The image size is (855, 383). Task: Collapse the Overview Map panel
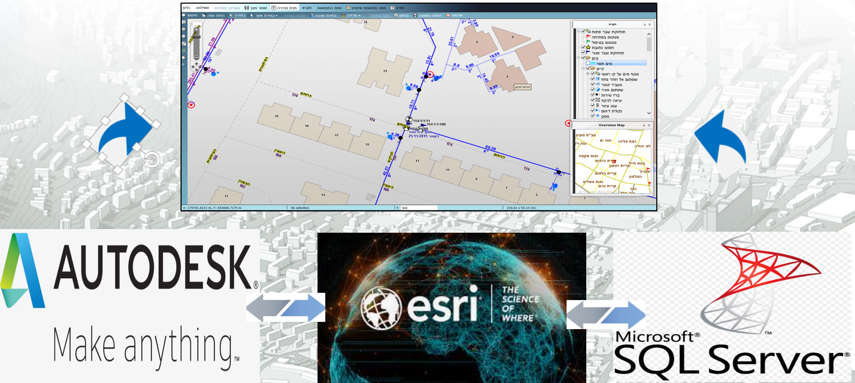point(644,125)
